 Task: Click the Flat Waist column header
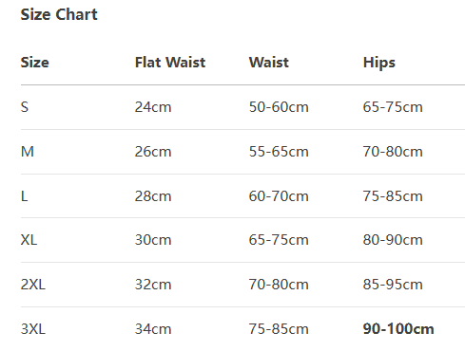pos(170,63)
